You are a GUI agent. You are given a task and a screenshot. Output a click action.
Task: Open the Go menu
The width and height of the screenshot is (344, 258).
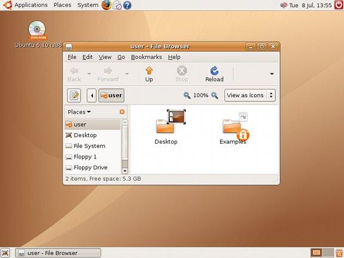click(121, 57)
